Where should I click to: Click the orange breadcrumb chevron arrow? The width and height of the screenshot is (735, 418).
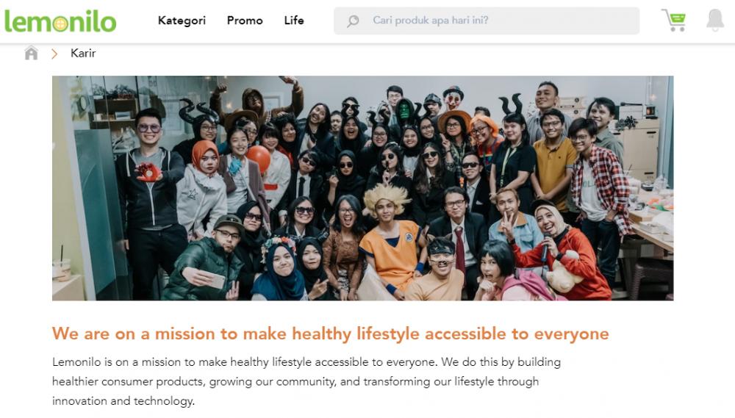(54, 54)
